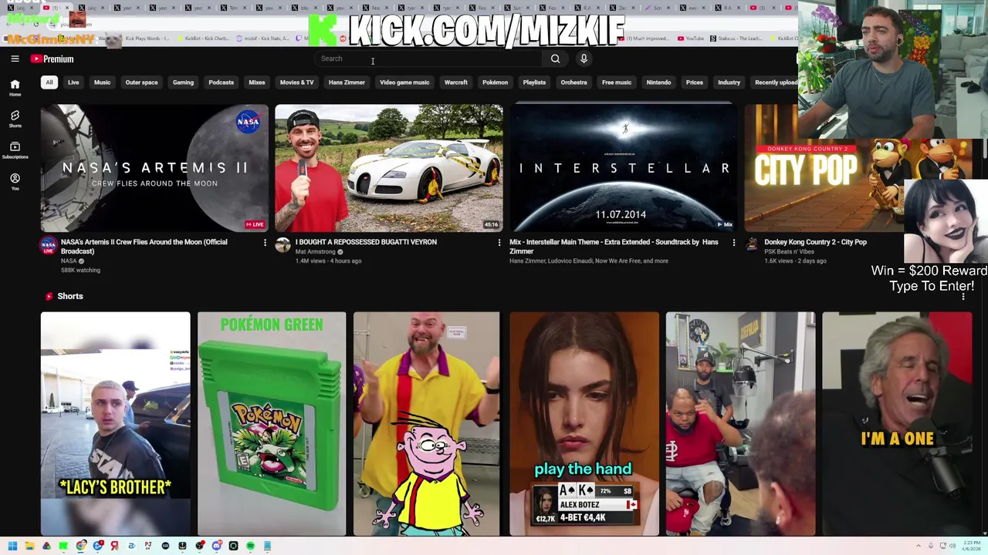Open 'Mix - Interstellar Main Theme' title
The image size is (988, 555).
(x=614, y=247)
